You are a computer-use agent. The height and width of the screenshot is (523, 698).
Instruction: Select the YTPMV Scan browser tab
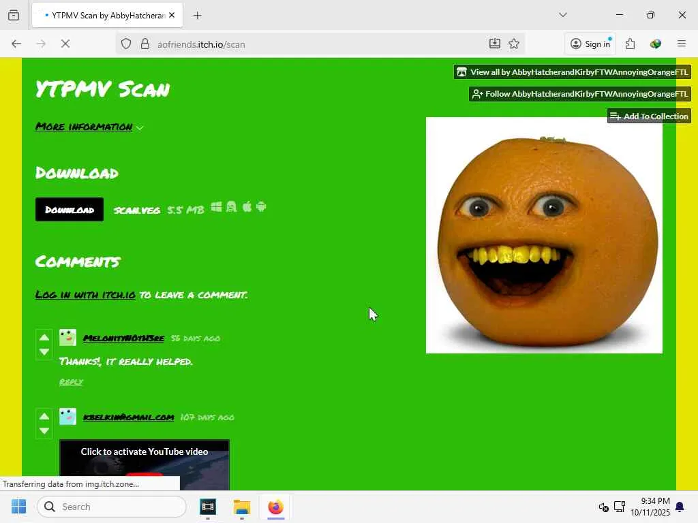pyautogui.click(x=107, y=15)
